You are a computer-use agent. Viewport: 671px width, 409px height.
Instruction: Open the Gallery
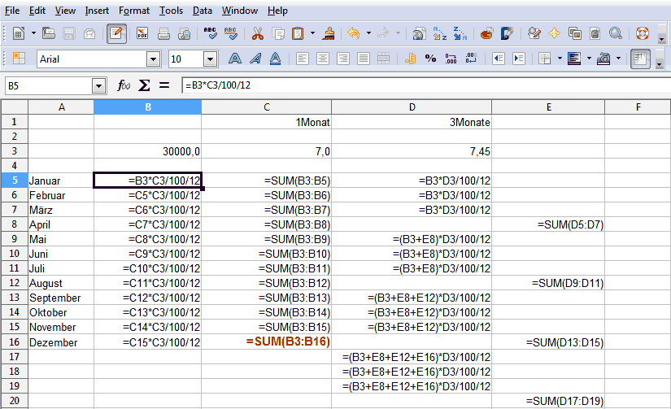tap(575, 33)
